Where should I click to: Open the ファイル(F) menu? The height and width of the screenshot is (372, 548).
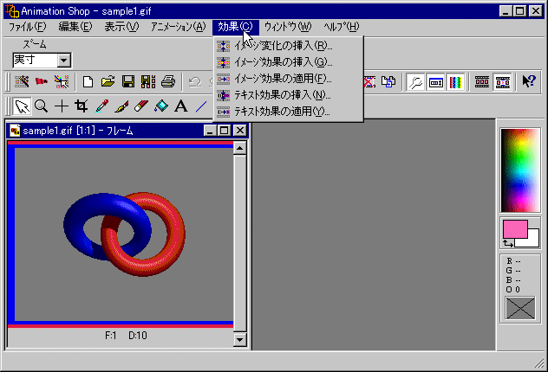coord(27,27)
